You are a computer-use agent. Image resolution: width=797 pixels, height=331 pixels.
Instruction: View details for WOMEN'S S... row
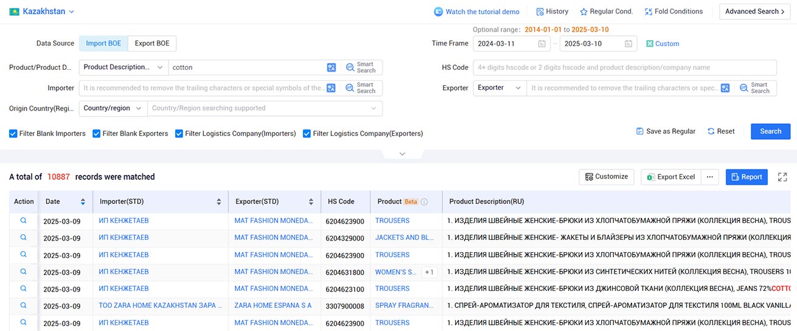click(x=24, y=271)
